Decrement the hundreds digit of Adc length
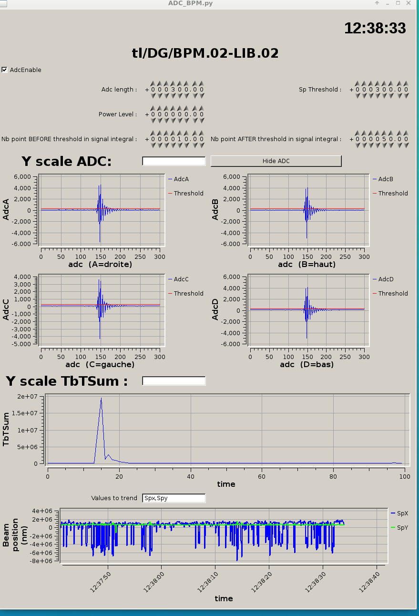The image size is (419, 616). [x=173, y=96]
